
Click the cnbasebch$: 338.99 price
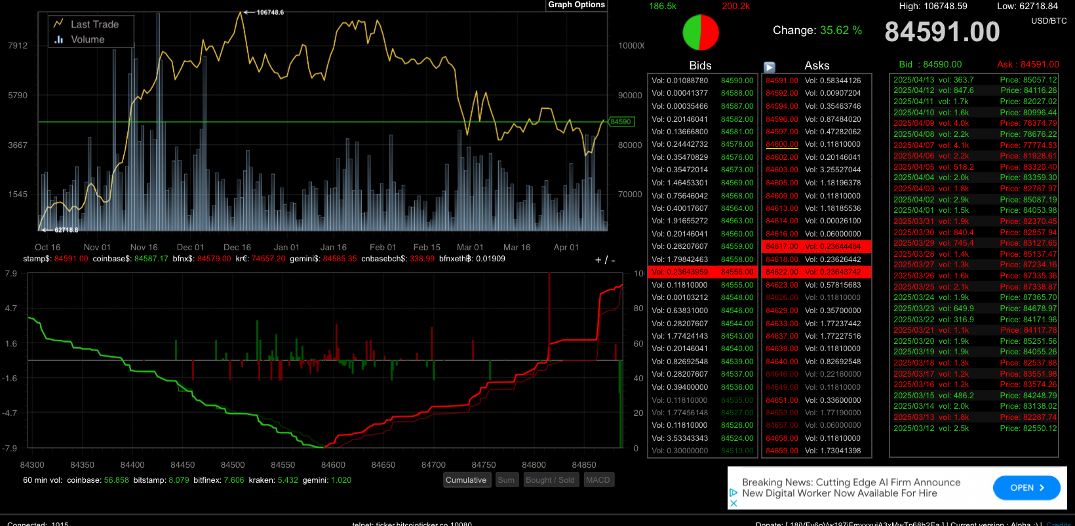click(x=398, y=259)
